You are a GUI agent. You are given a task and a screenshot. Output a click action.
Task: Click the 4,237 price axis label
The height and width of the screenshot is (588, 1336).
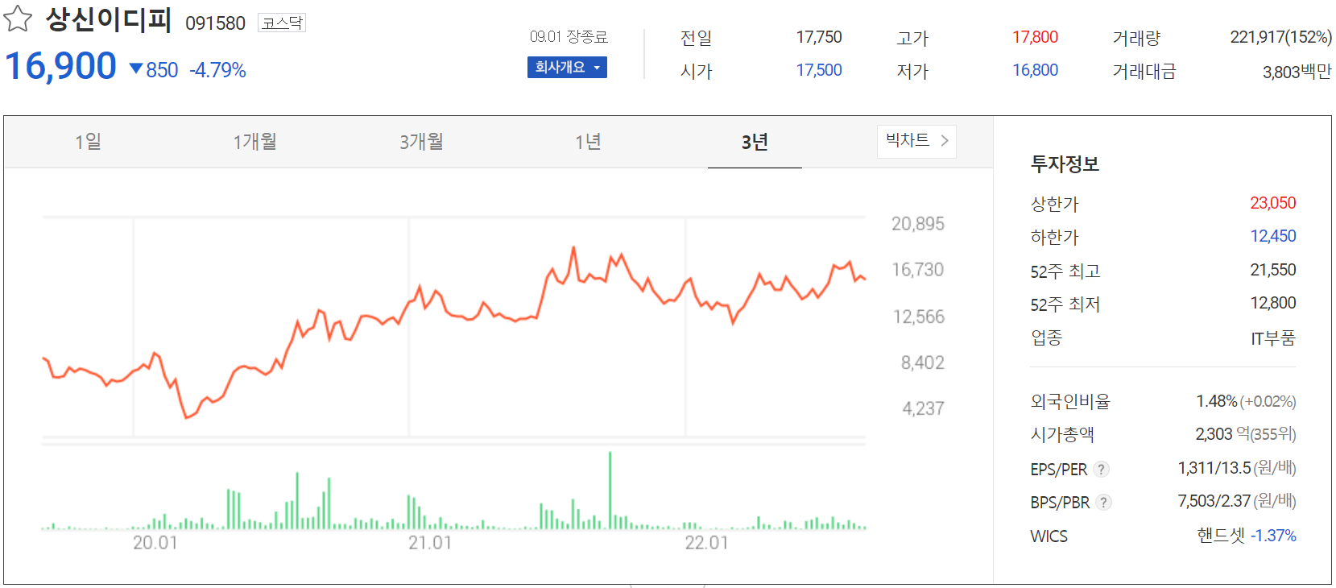click(x=923, y=408)
